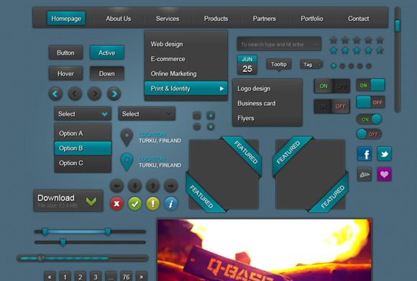
Task: Expand the Print & Identity submenu
Action: click(186, 88)
